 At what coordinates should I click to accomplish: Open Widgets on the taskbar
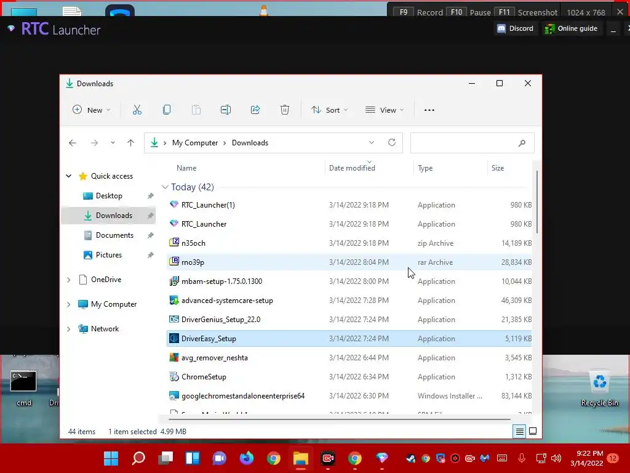click(193, 458)
